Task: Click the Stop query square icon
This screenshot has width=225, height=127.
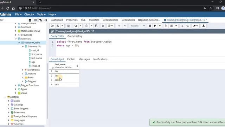Action: [150, 26]
